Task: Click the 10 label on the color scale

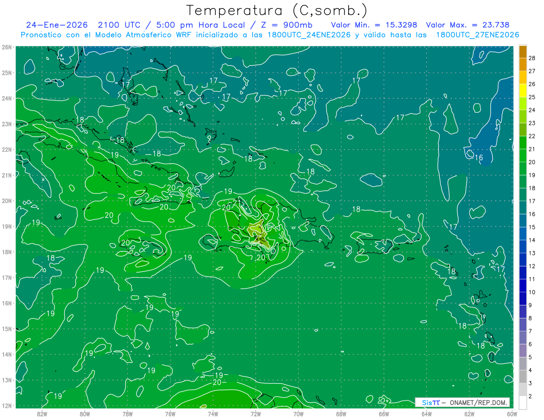Action: click(532, 292)
